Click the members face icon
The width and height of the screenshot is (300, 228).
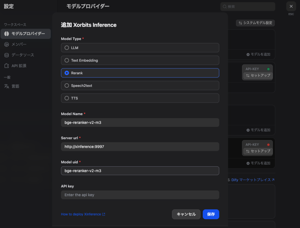click(x=6, y=44)
